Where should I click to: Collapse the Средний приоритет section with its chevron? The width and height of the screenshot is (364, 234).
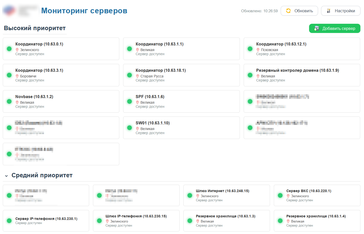(x=6, y=175)
